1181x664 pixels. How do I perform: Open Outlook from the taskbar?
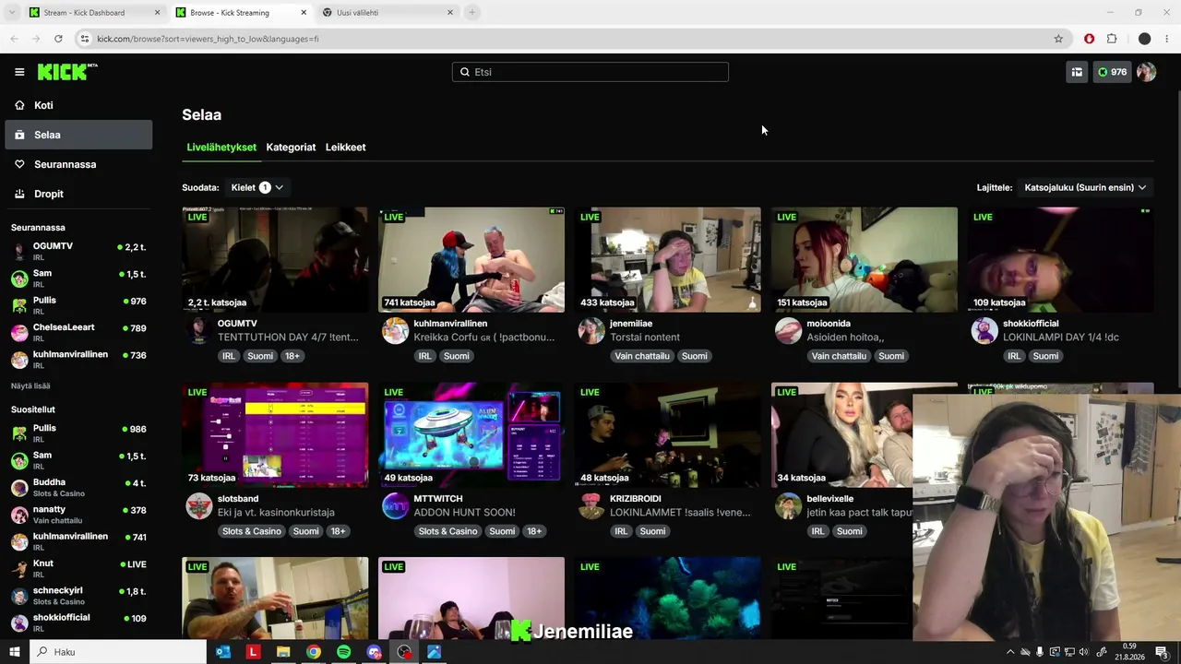[222, 652]
